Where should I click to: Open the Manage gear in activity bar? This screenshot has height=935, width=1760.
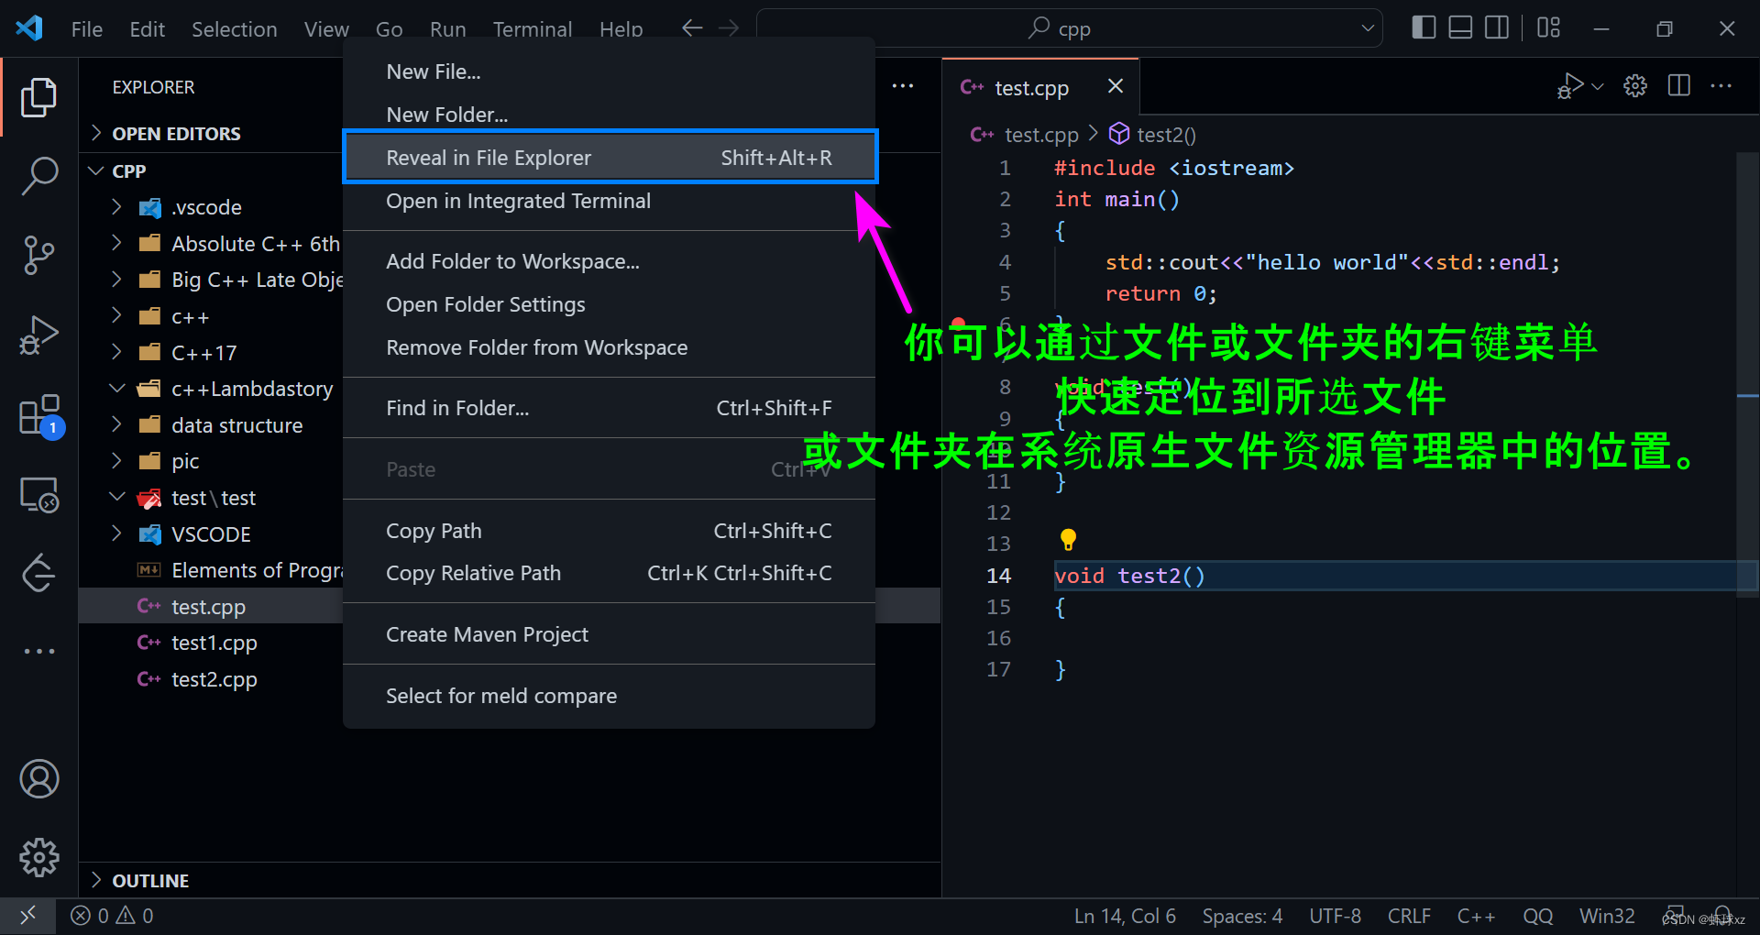38,858
